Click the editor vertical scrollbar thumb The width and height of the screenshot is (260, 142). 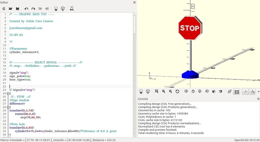coord(135,25)
